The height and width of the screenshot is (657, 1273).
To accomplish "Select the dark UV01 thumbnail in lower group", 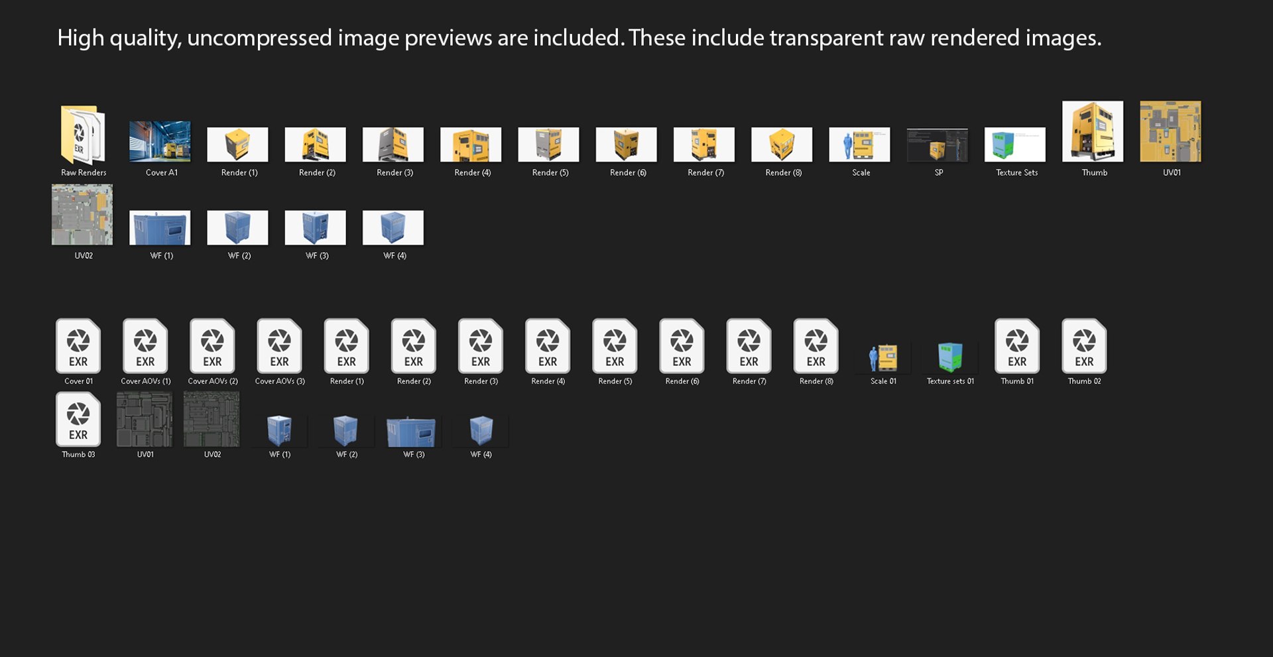I will [145, 419].
